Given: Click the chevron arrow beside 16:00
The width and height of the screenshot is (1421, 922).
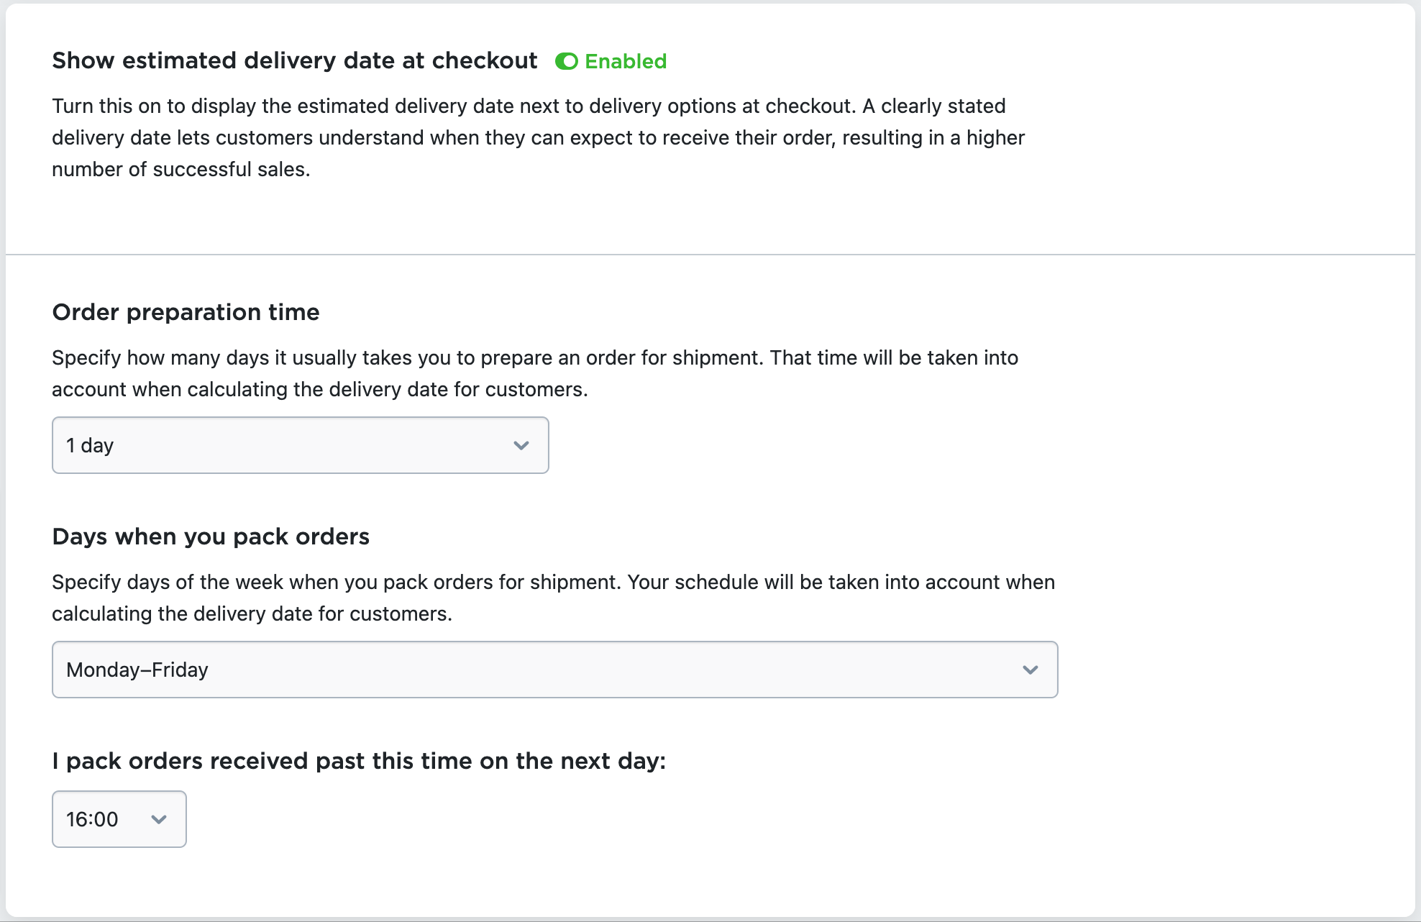Looking at the screenshot, I should tap(159, 820).
